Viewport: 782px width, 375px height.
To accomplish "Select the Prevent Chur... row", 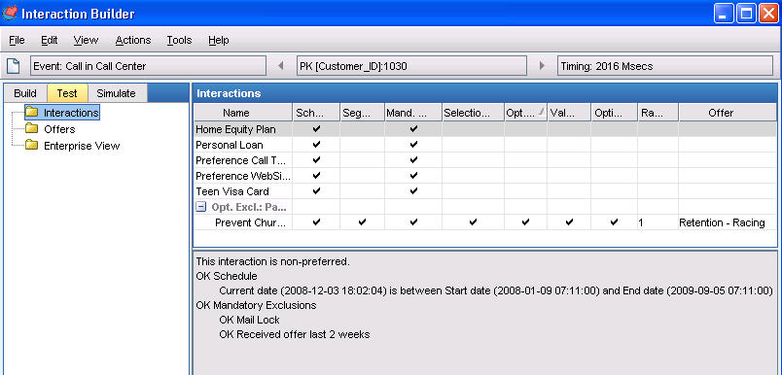I will (484, 222).
